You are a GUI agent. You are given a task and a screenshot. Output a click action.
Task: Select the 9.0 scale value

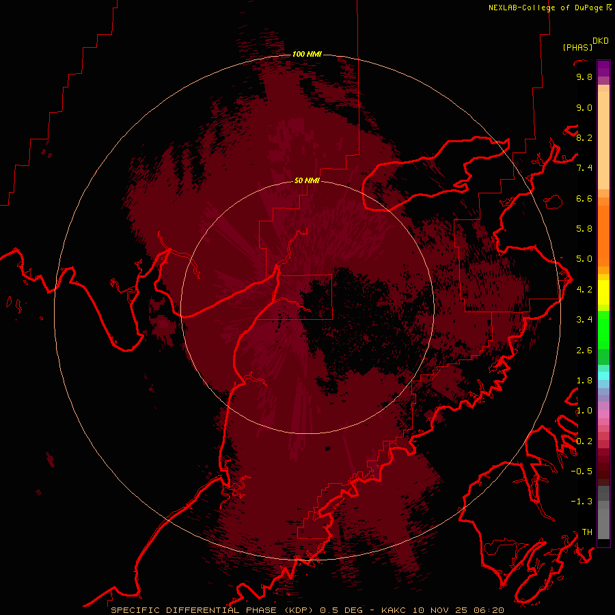[584, 107]
